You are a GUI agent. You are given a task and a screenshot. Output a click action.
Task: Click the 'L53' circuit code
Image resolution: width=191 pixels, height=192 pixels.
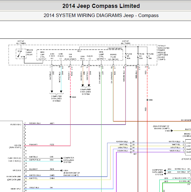pos(102,73)
